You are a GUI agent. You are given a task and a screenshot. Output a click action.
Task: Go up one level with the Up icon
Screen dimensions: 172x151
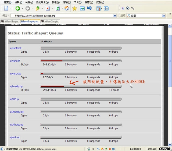point(38,8)
